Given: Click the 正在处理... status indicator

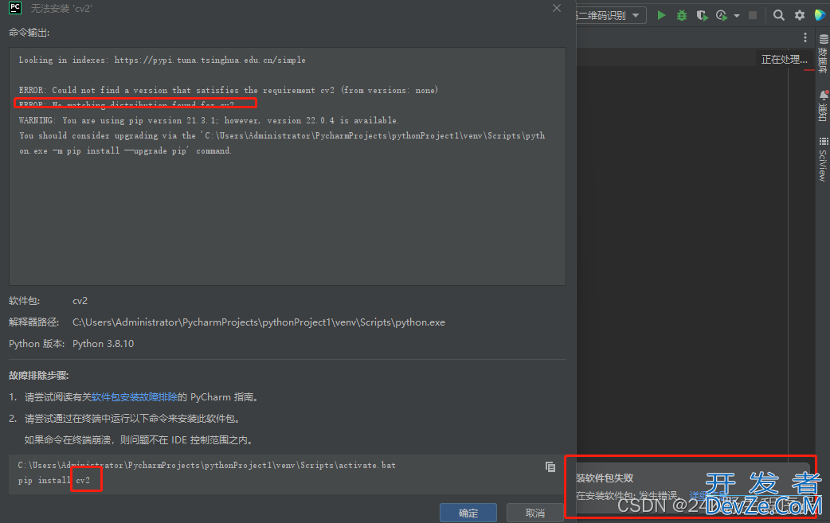Looking at the screenshot, I should coord(784,59).
